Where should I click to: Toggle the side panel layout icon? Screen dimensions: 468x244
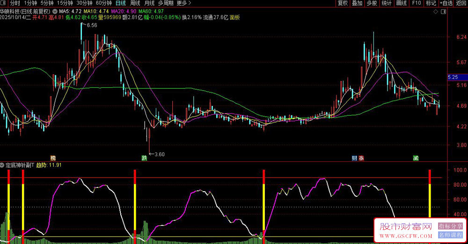click(x=443, y=10)
